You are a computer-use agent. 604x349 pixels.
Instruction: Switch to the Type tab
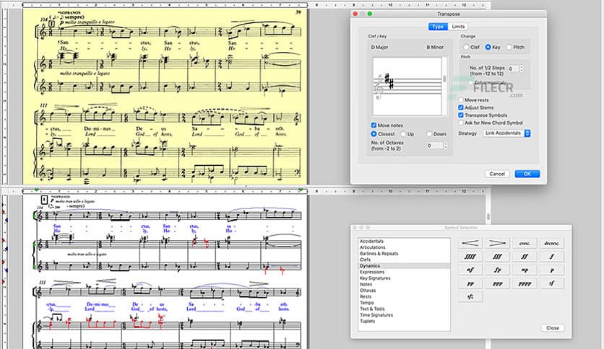click(x=438, y=27)
